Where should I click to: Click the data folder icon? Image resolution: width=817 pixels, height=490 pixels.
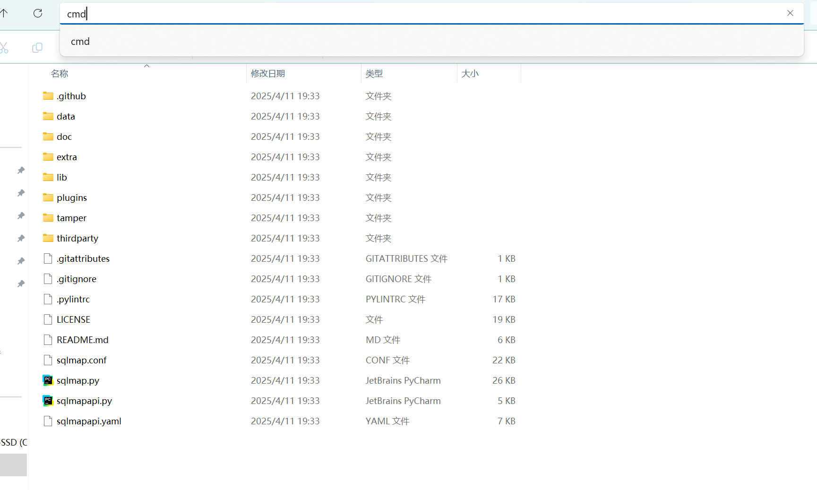[48, 116]
